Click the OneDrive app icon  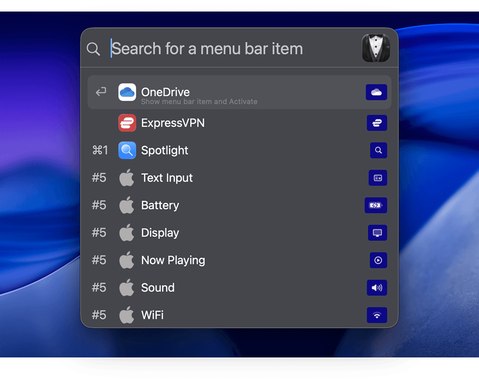click(127, 92)
